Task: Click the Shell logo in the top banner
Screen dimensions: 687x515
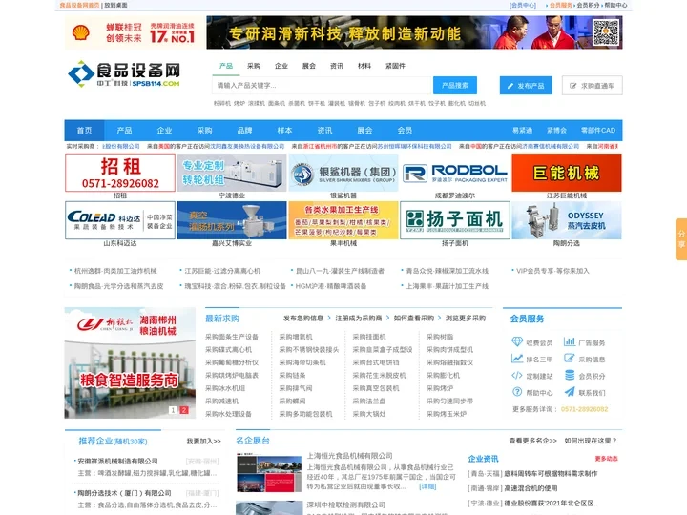Action: (x=80, y=32)
